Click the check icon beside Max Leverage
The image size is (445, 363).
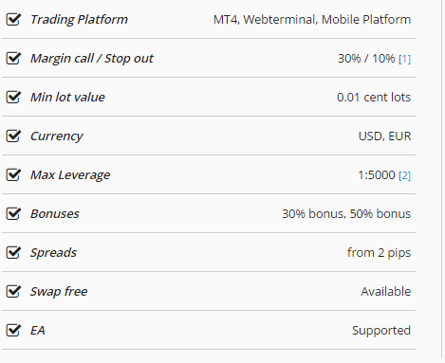pyautogui.click(x=13, y=175)
